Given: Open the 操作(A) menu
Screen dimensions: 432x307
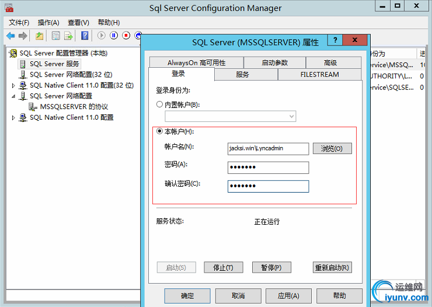Looking at the screenshot, I should [x=48, y=23].
